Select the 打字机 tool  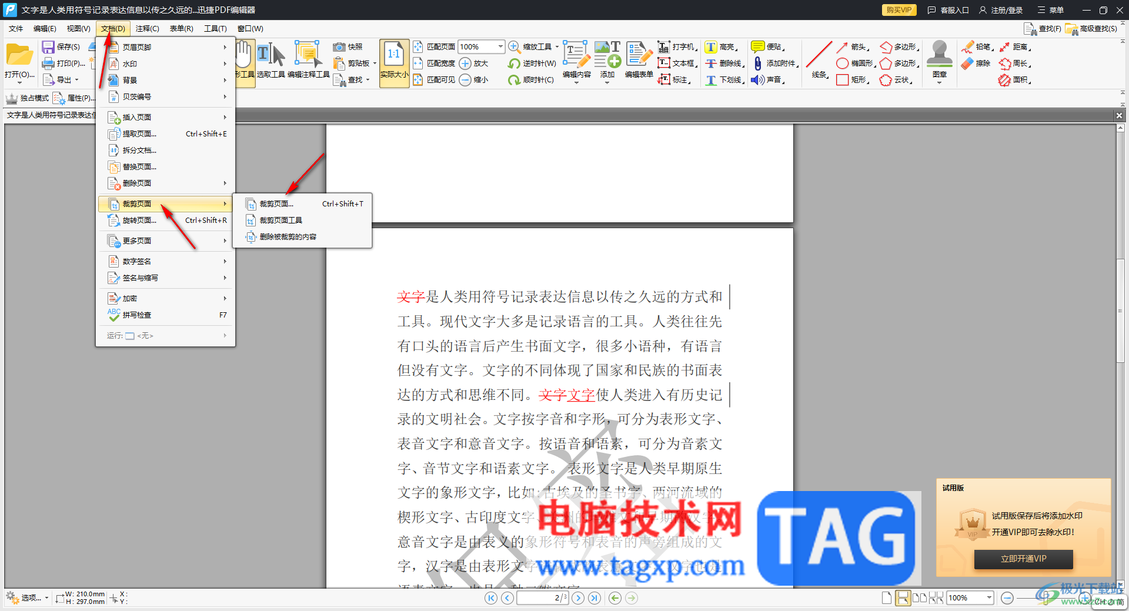point(678,47)
